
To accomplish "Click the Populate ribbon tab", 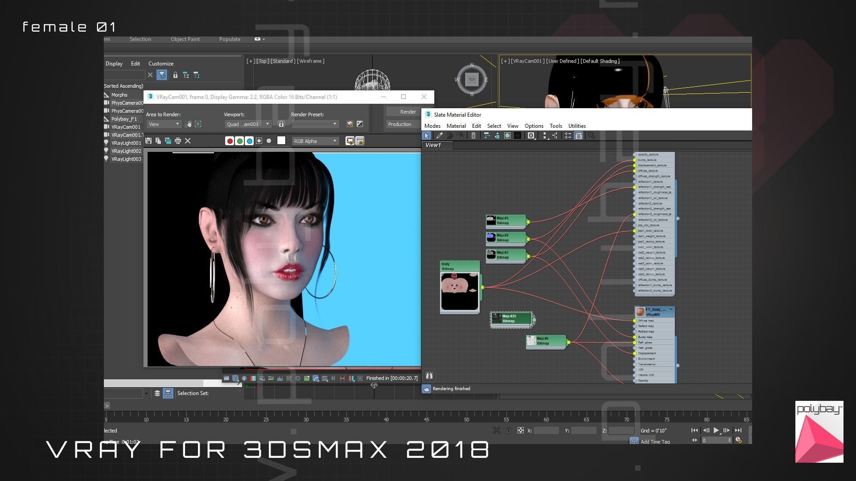I will (230, 39).
